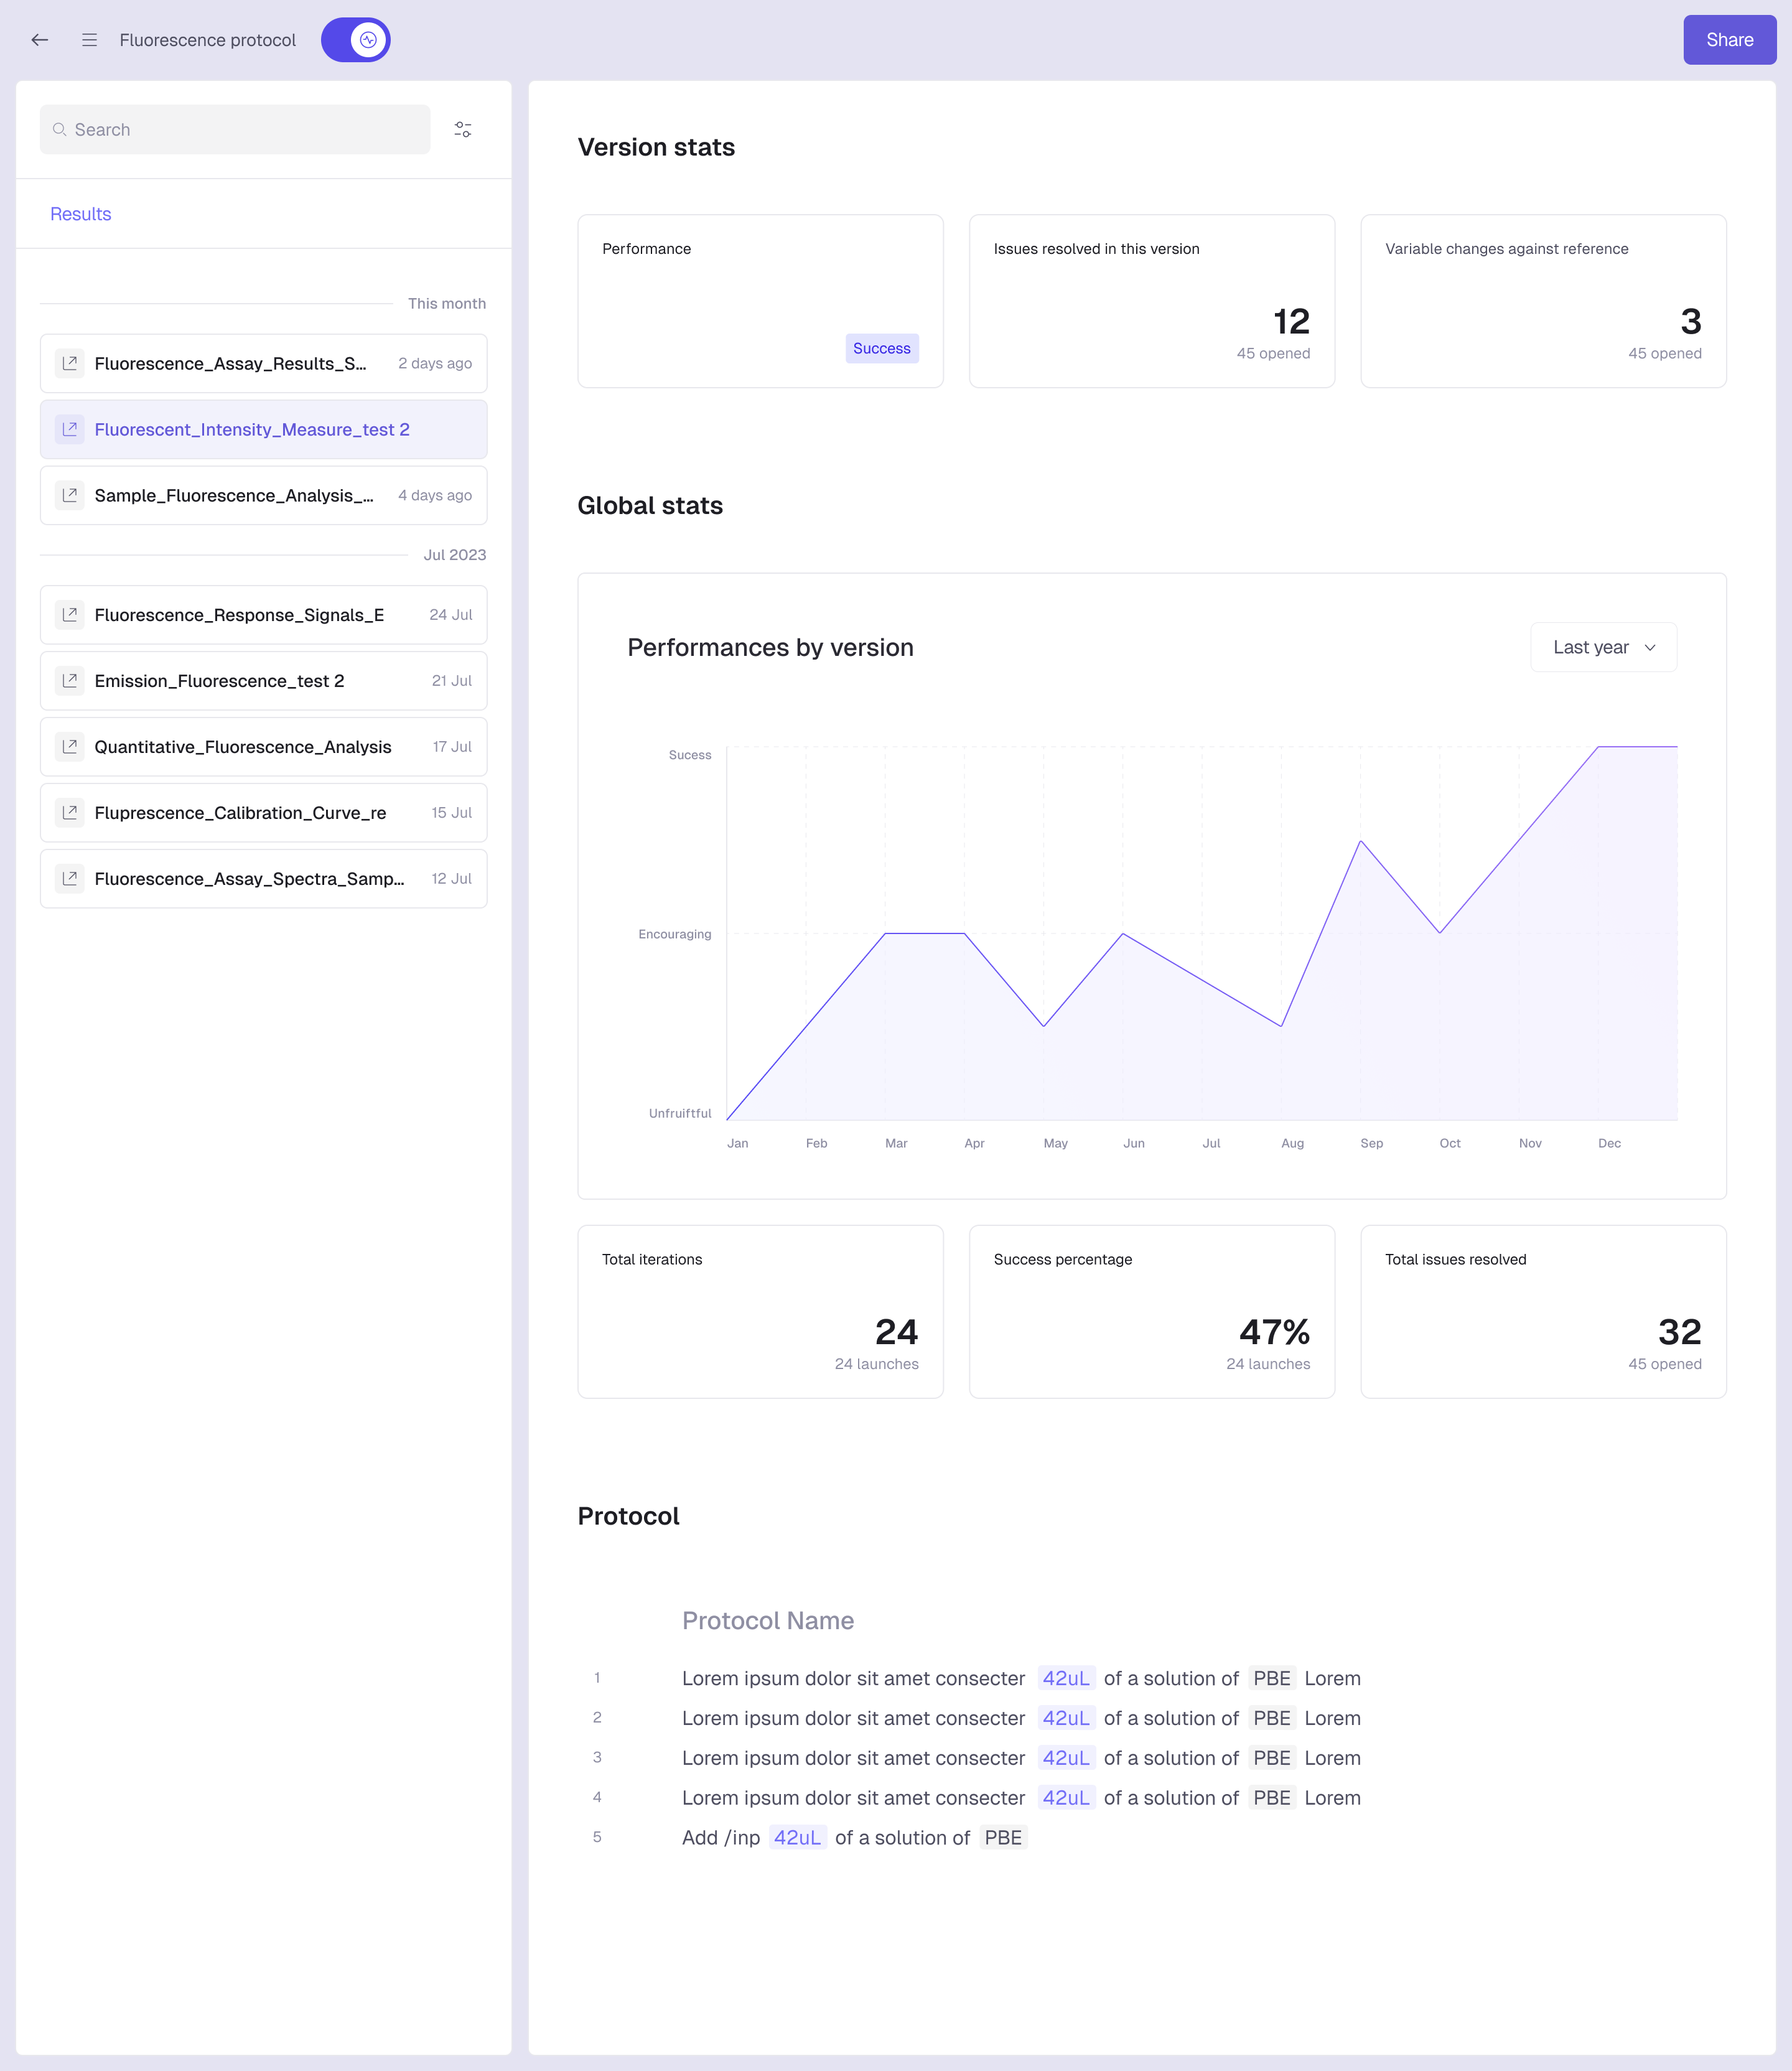Click the back arrow icon

click(40, 40)
